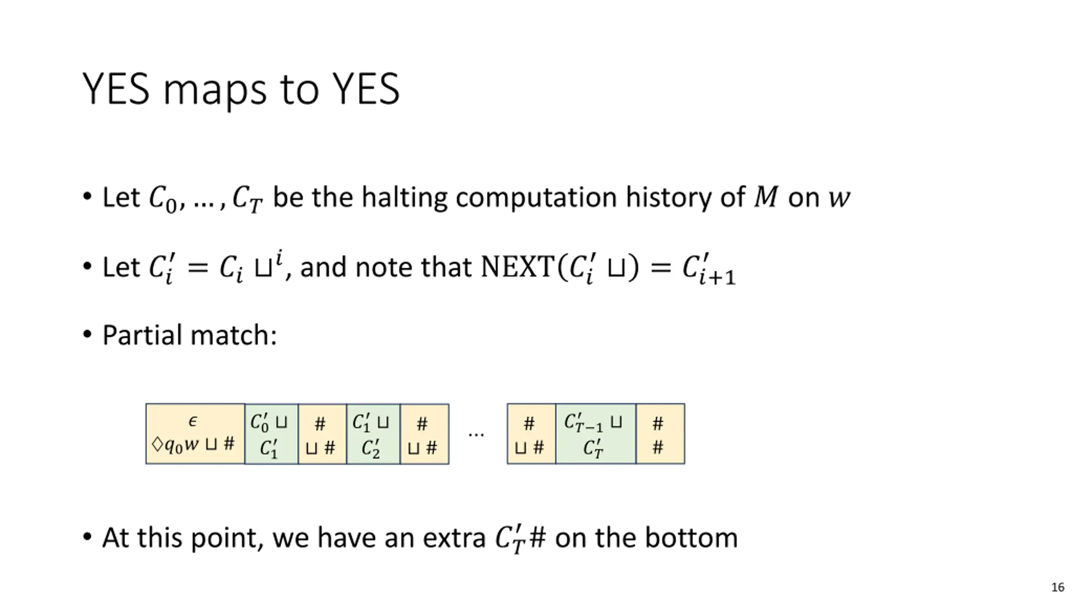Click the yellow # tile right after the ellipsis
The height and width of the screenshot is (603, 1073).
pos(531,434)
